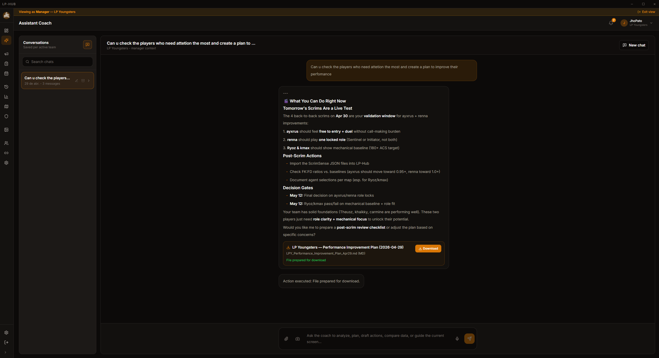Open the image gallery icon in sidebar
Image resolution: width=659 pixels, height=358 pixels.
[x=6, y=130]
